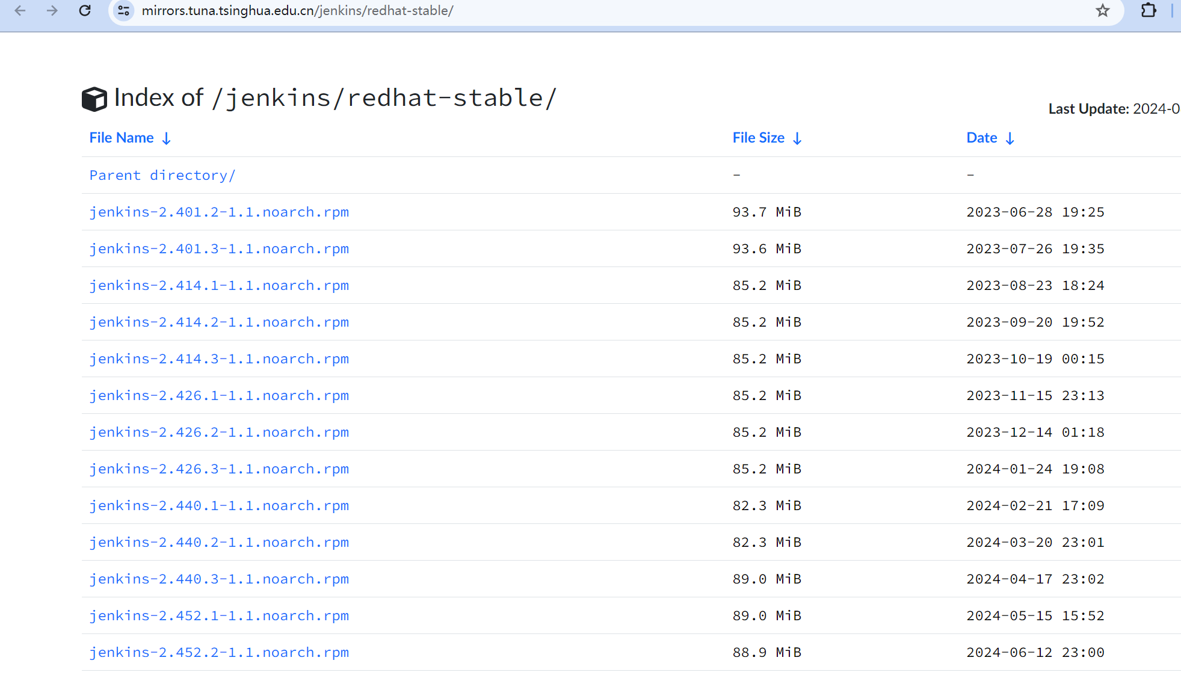Viewport: 1181px width, 690px height.
Task: Reload the page with the refresh icon
Action: (85, 10)
